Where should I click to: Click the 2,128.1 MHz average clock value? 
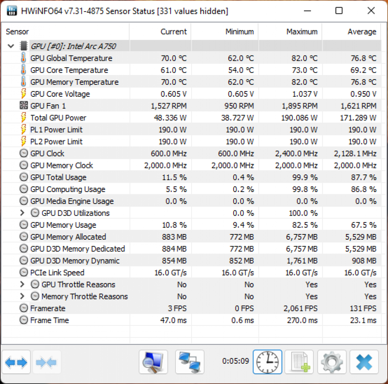tap(355, 153)
